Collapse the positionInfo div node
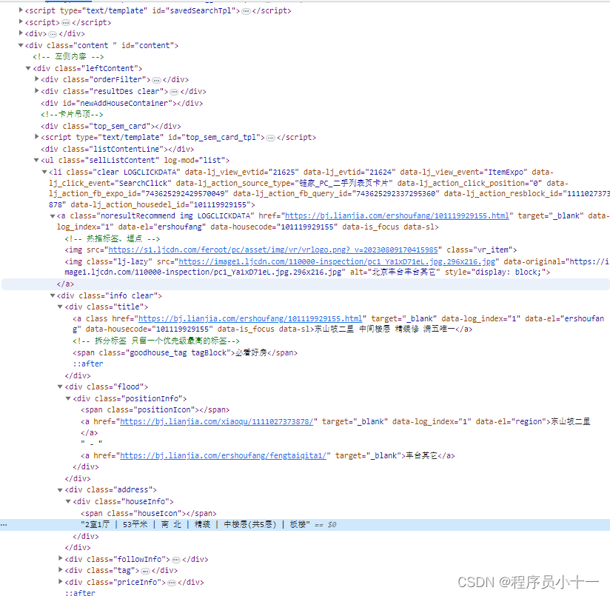This screenshot has width=610, height=596. tap(68, 398)
